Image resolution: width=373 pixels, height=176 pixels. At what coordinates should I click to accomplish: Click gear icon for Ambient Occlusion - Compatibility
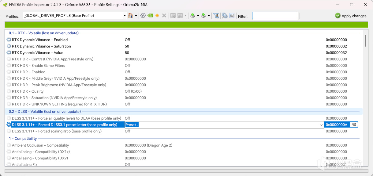(9, 145)
